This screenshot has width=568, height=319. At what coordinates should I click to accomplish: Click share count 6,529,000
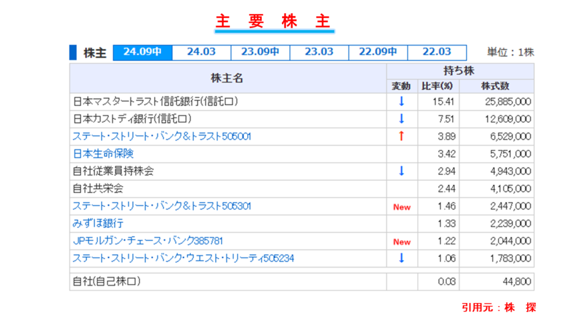point(511,137)
